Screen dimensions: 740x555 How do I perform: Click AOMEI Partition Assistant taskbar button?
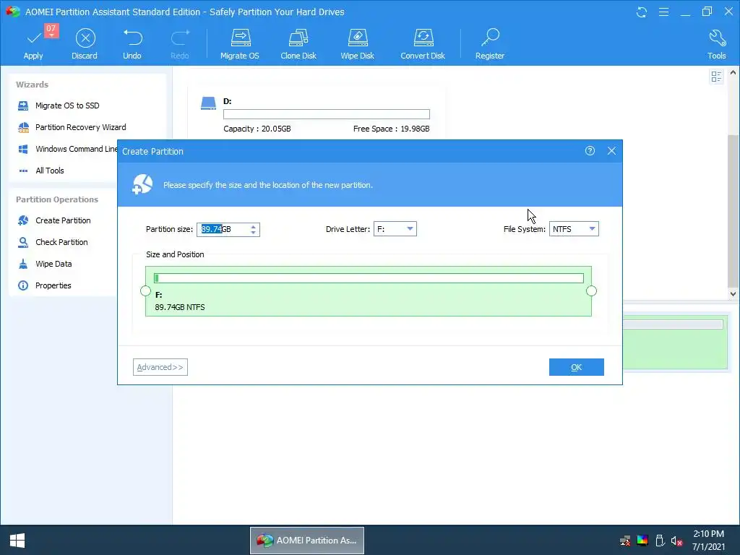click(x=306, y=541)
